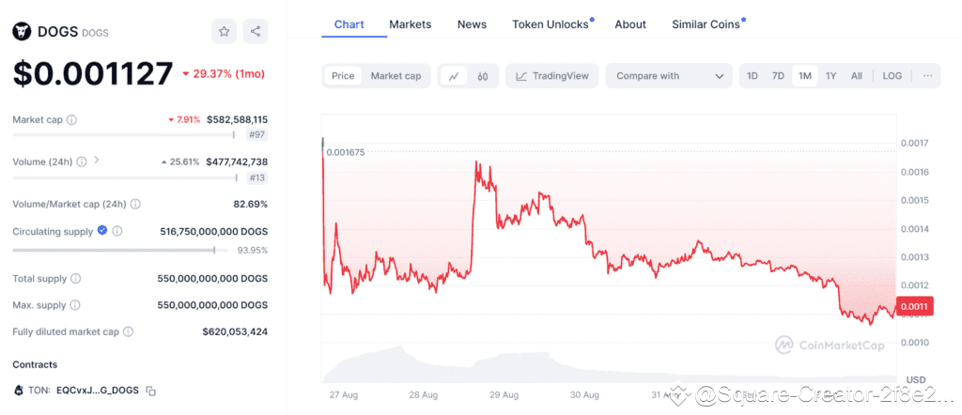The width and height of the screenshot is (962, 415).
Task: Open the Compare with dropdown
Action: tap(668, 76)
